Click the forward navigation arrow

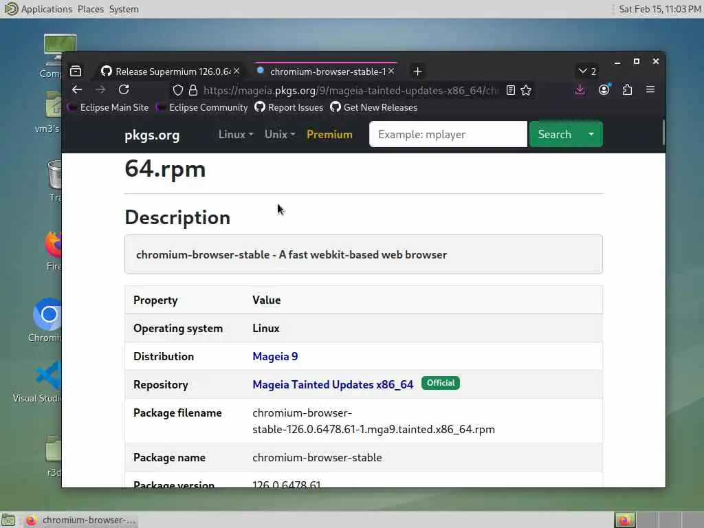pos(100,90)
